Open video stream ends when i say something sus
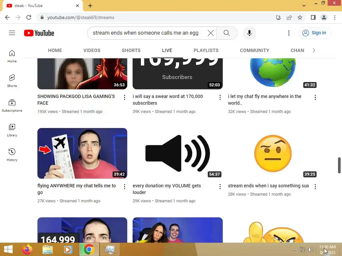 click(268, 186)
